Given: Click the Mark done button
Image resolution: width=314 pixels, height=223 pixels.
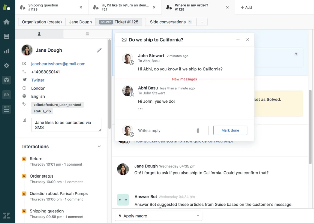Looking at the screenshot, I should [x=230, y=130].
